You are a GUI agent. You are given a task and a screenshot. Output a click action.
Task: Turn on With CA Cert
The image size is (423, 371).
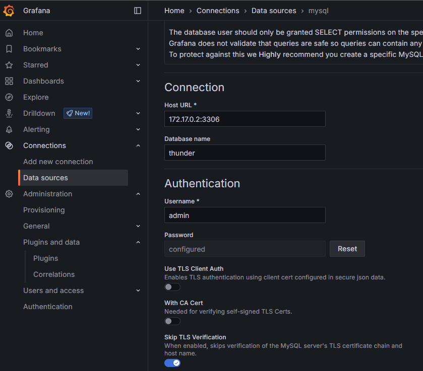click(x=172, y=321)
